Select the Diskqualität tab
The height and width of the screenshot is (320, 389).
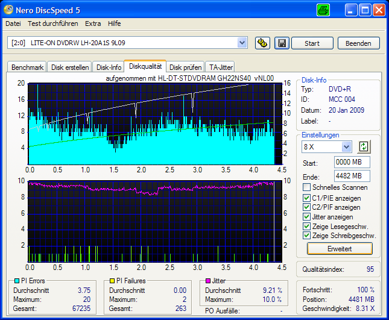coord(145,66)
